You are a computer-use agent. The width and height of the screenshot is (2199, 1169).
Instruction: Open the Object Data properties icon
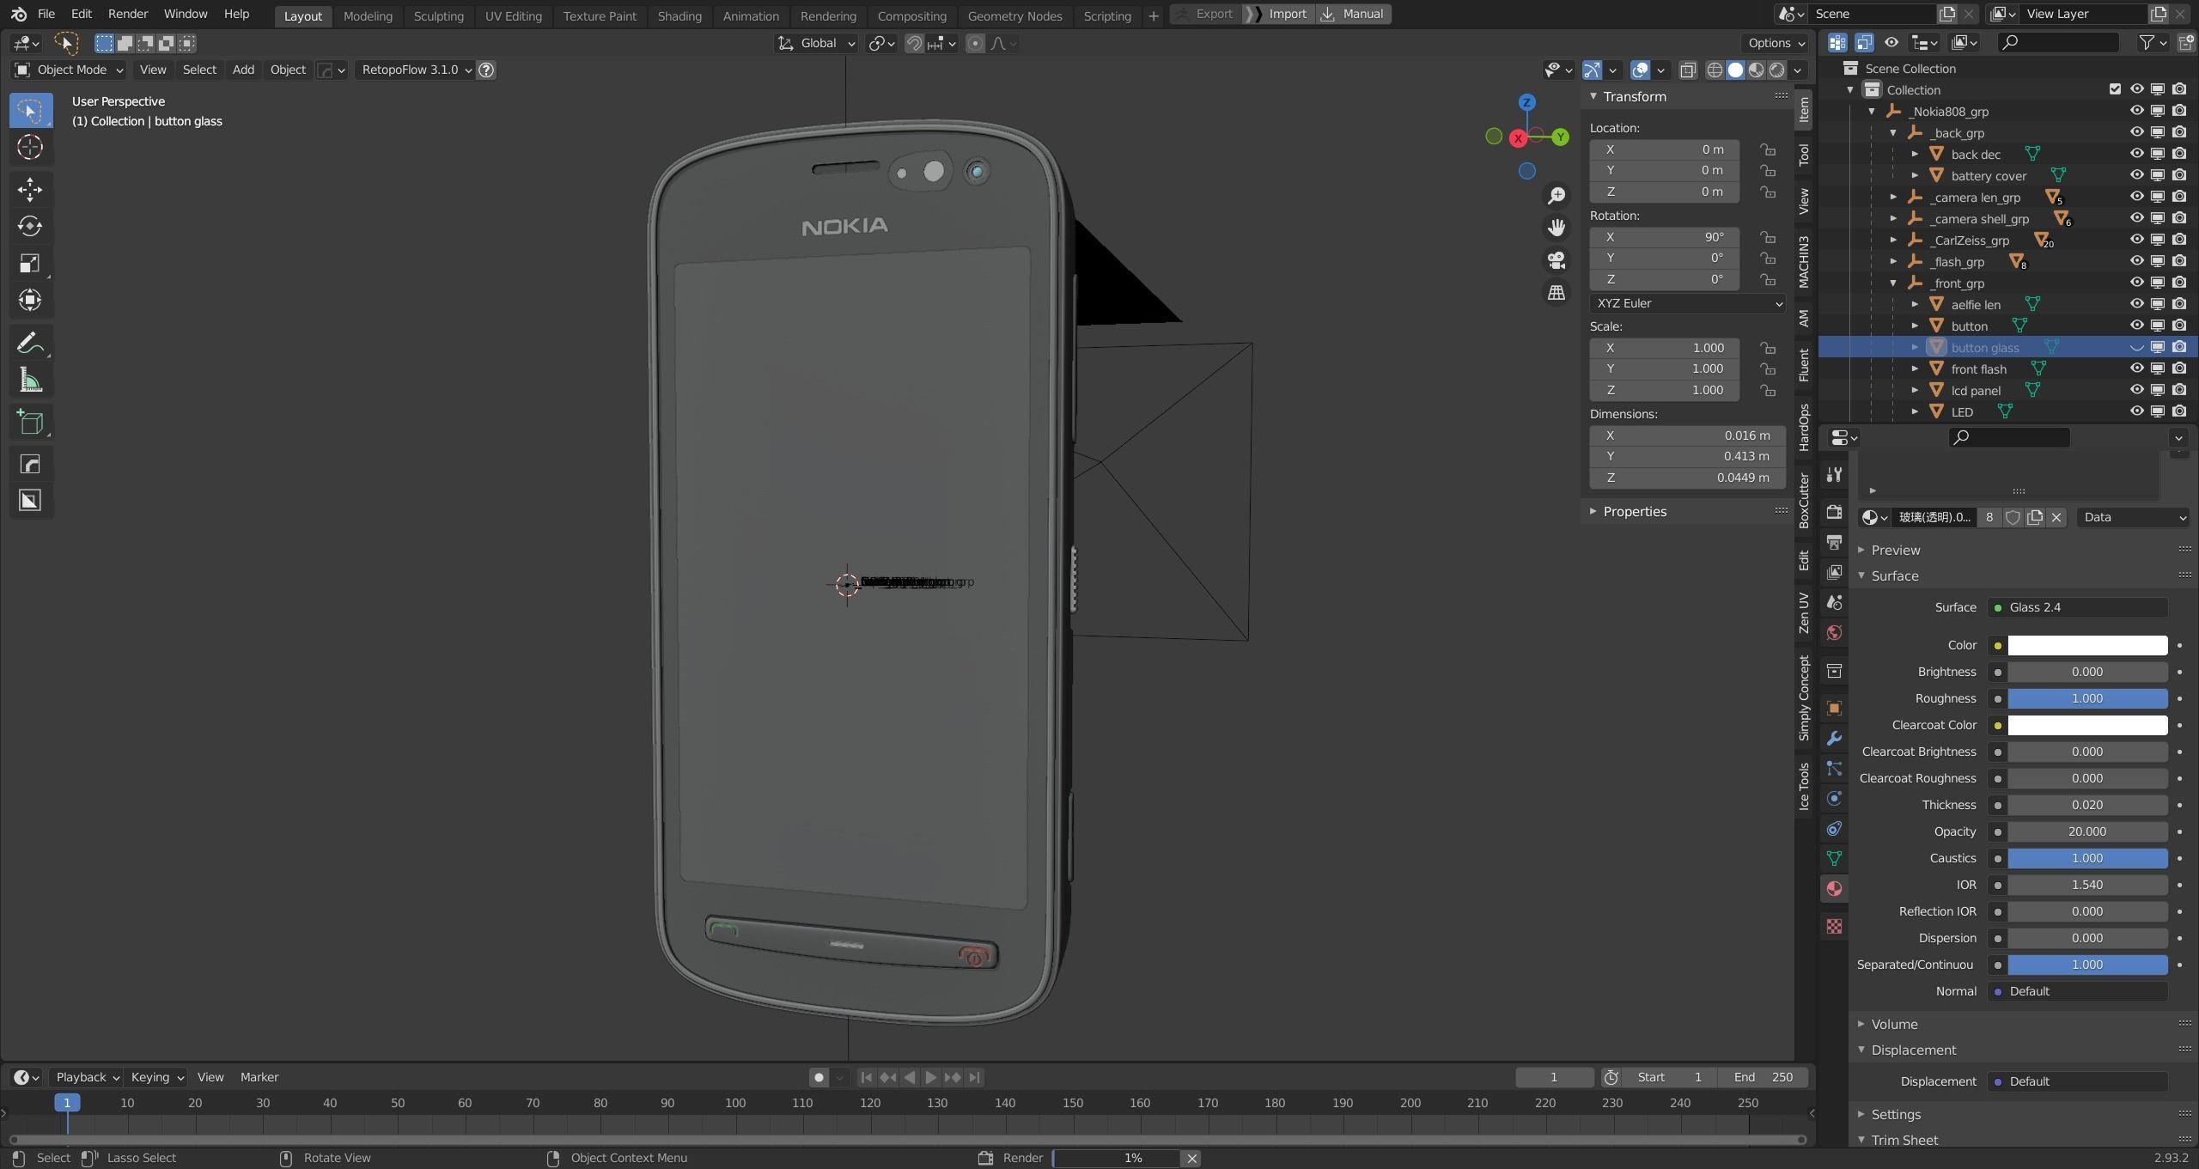(x=1834, y=858)
